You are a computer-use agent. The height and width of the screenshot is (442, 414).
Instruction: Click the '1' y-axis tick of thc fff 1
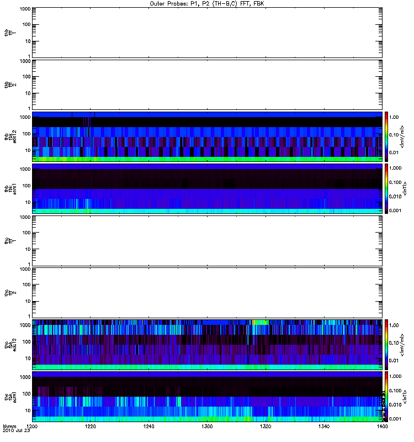[x=29, y=264]
